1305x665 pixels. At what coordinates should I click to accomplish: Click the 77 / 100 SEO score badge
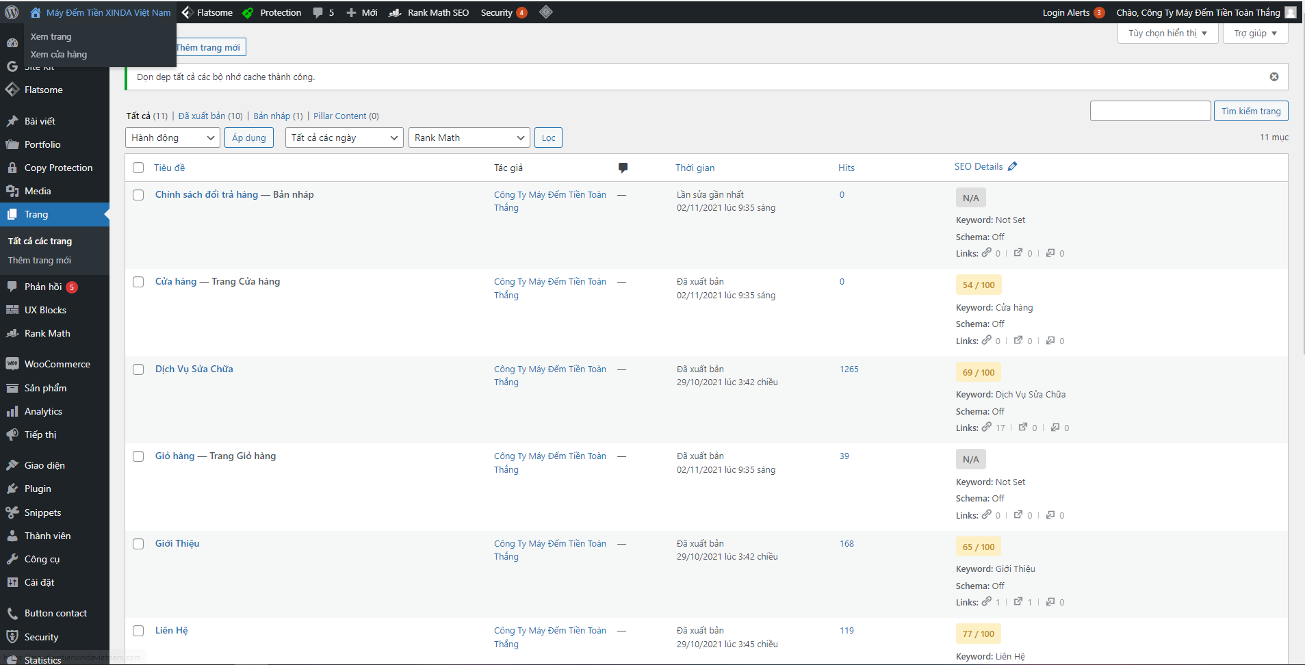979,634
